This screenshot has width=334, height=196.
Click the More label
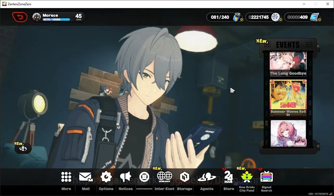coord(66,189)
